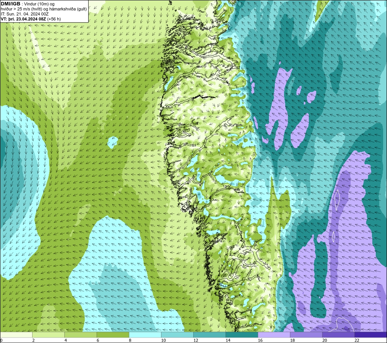387x343 pixels.
Task: Pick the 16–18 m/s lavender legend swatch
Action: tap(274, 334)
